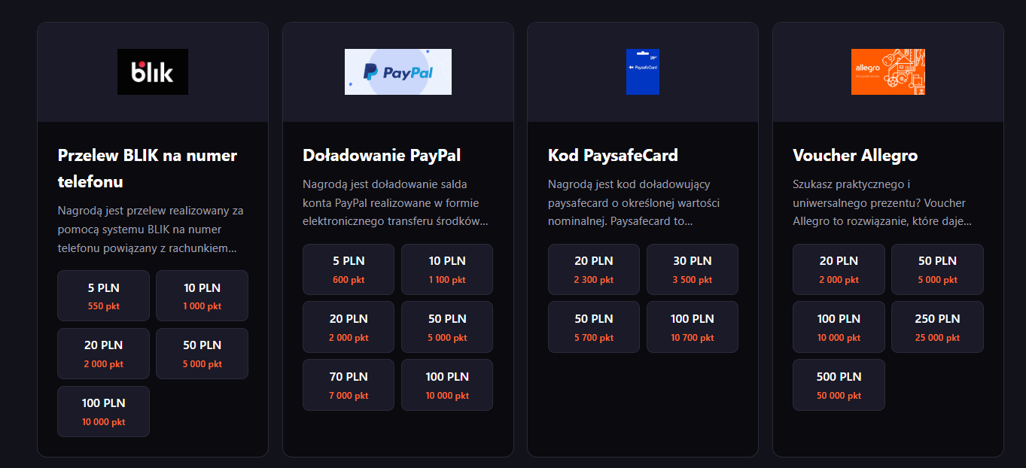Pick PaysafeCard 100 PLN for 10 700 pkt

pyautogui.click(x=692, y=327)
